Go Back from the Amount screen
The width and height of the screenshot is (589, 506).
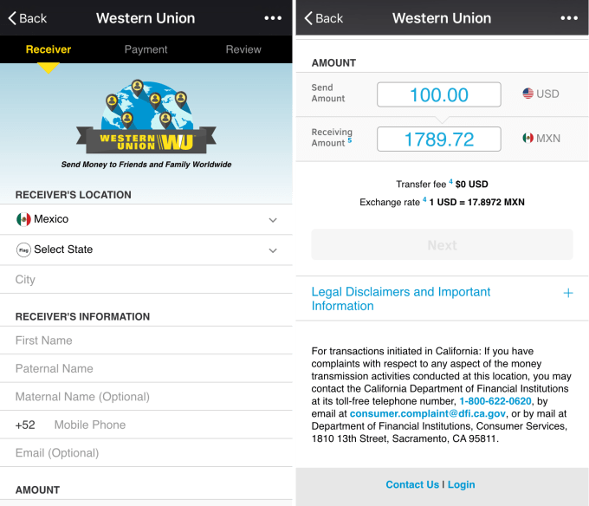point(323,18)
